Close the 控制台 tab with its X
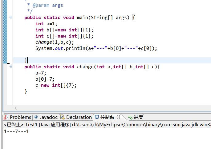 click(x=118, y=117)
